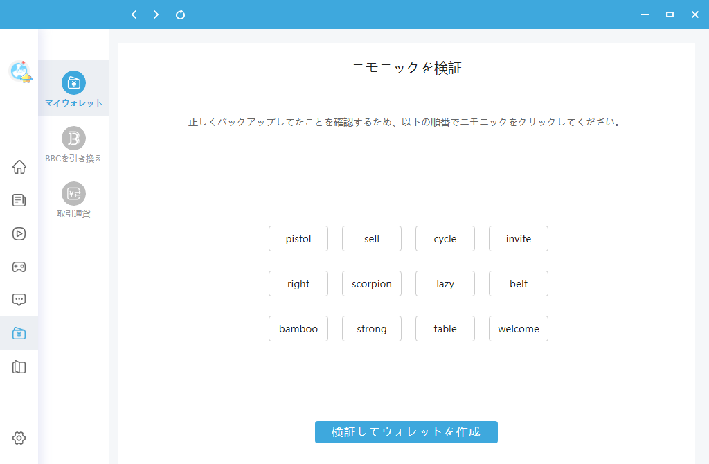709x464 pixels.
Task: Click the user avatar at top left
Action: (x=20, y=71)
